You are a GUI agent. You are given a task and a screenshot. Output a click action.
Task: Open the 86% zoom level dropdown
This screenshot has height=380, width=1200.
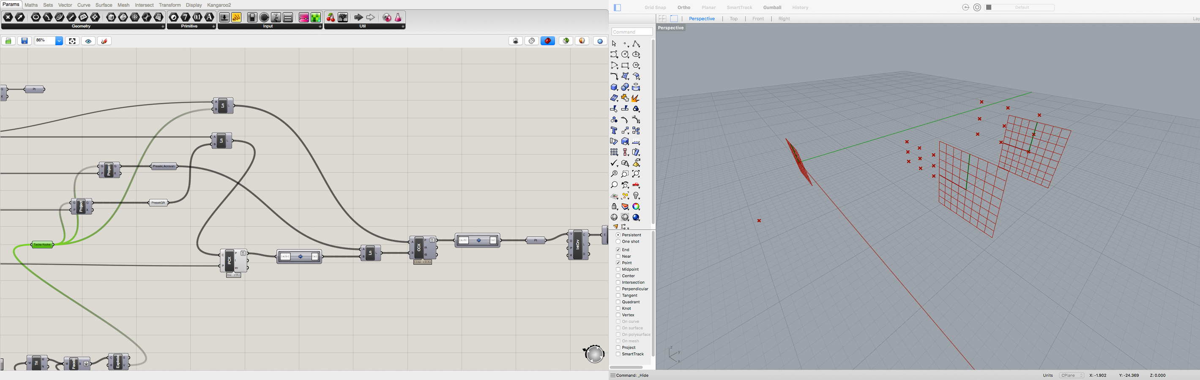pyautogui.click(x=59, y=41)
